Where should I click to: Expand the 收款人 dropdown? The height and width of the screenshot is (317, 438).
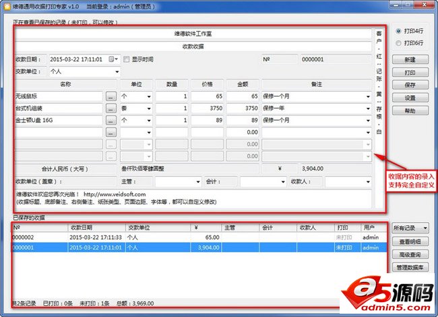point(368,181)
